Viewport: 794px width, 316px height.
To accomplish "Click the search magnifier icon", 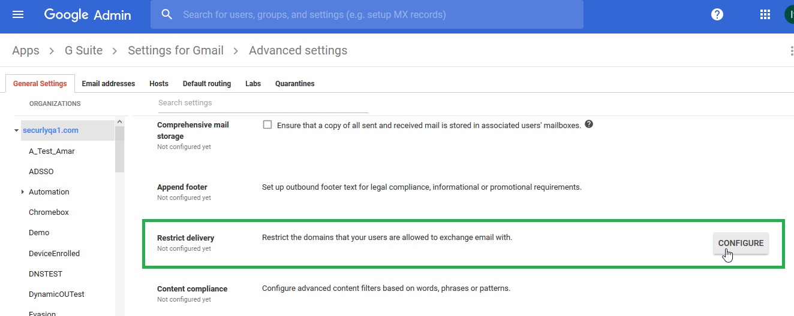I will [167, 14].
